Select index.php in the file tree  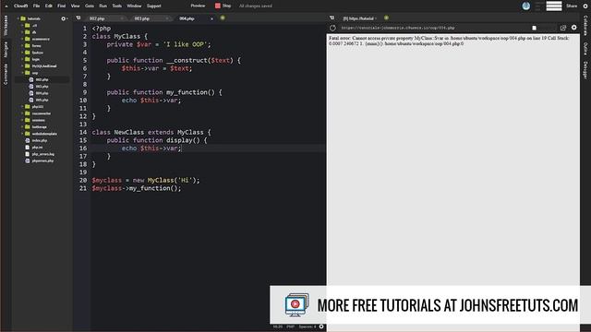click(40, 140)
